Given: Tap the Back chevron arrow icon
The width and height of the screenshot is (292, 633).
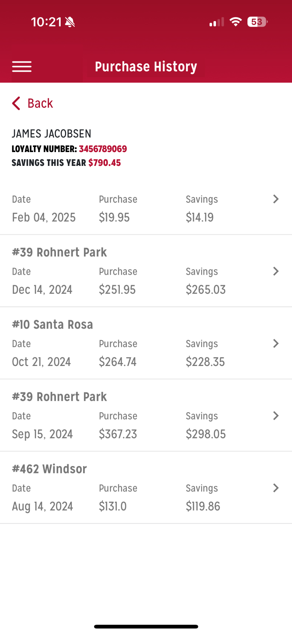Looking at the screenshot, I should click(x=16, y=103).
